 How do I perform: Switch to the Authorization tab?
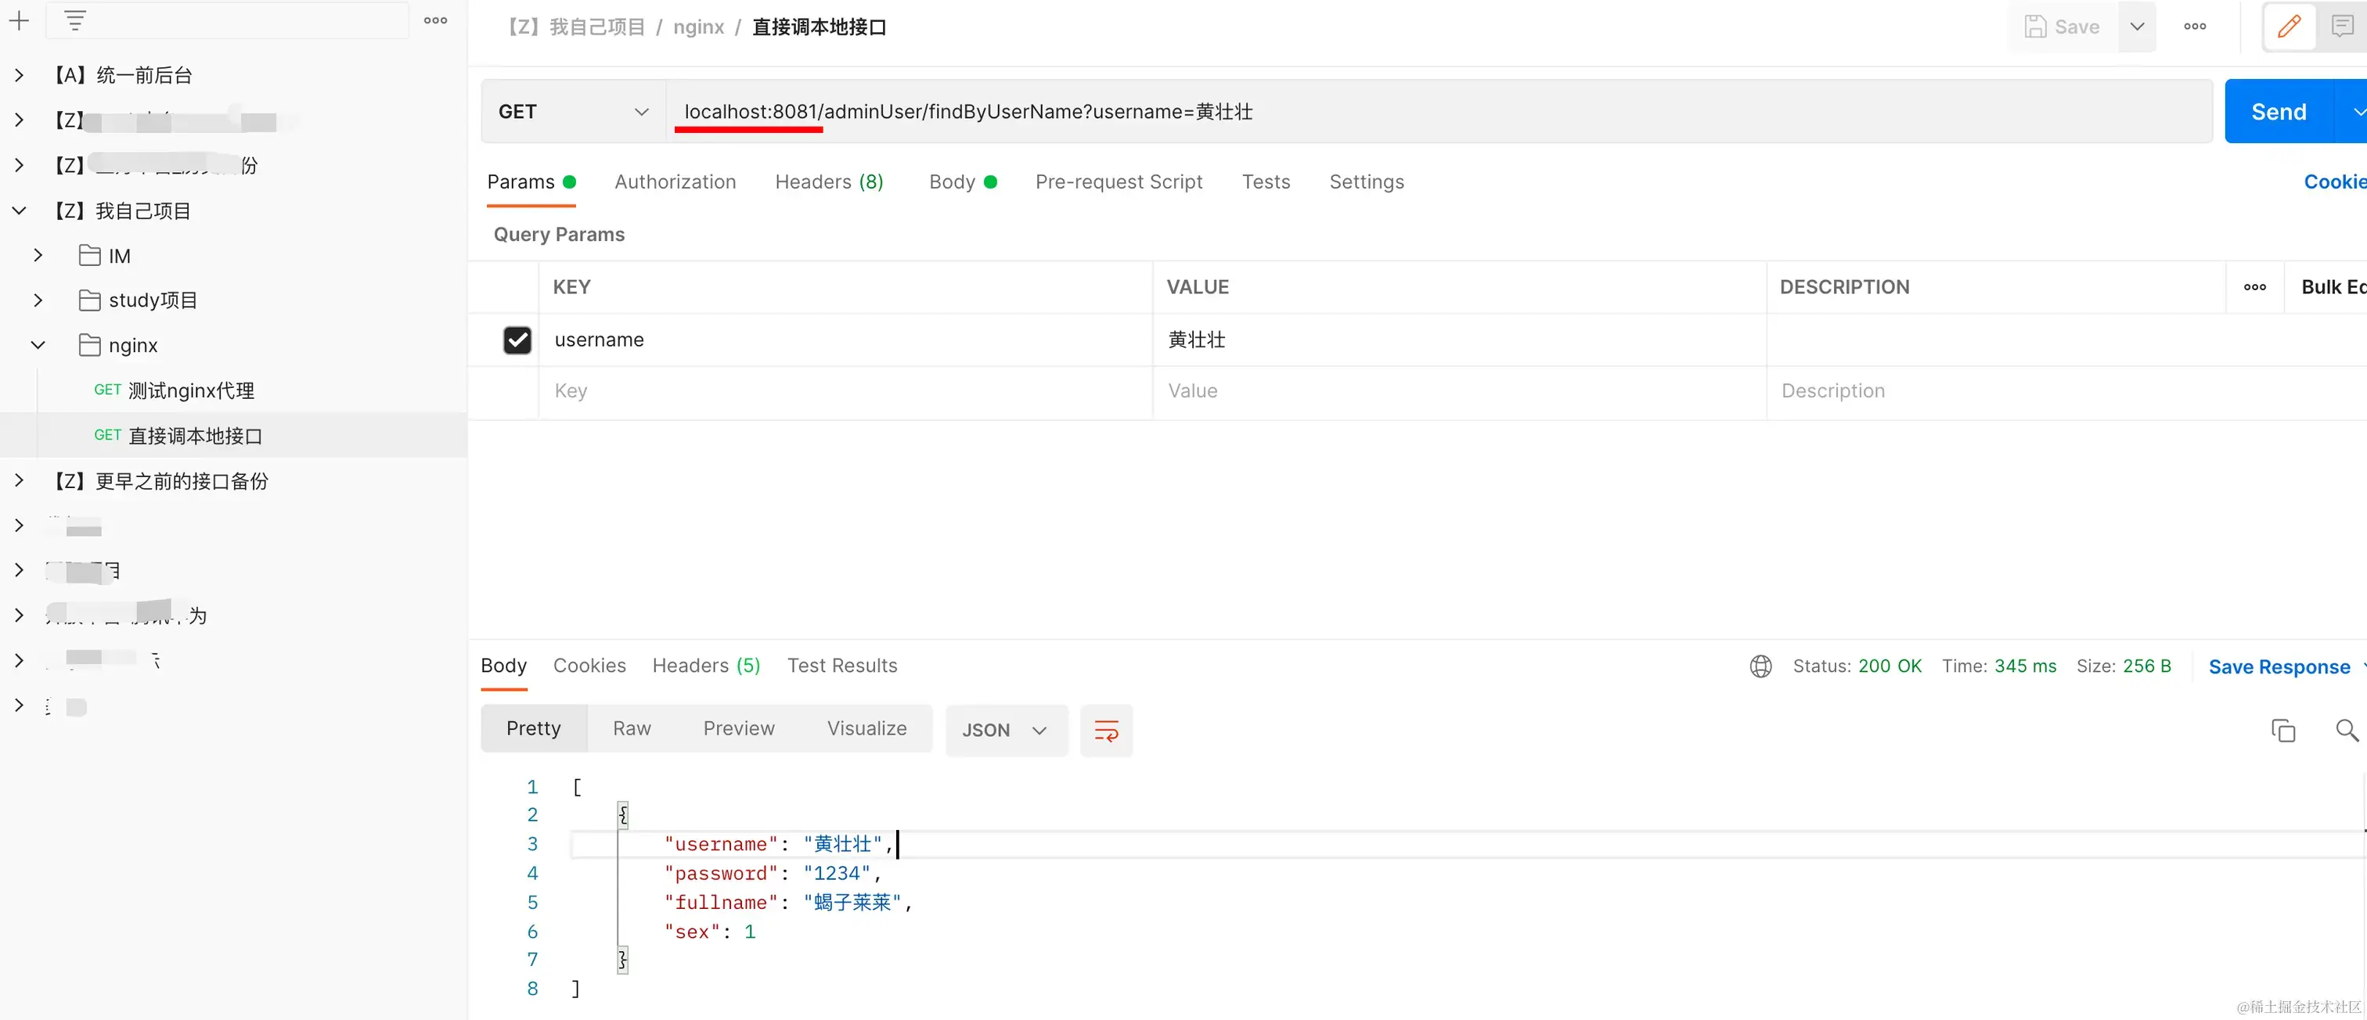pyautogui.click(x=675, y=181)
